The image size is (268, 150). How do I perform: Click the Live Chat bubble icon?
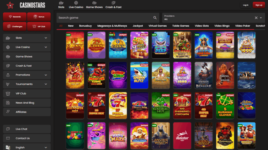(8, 129)
